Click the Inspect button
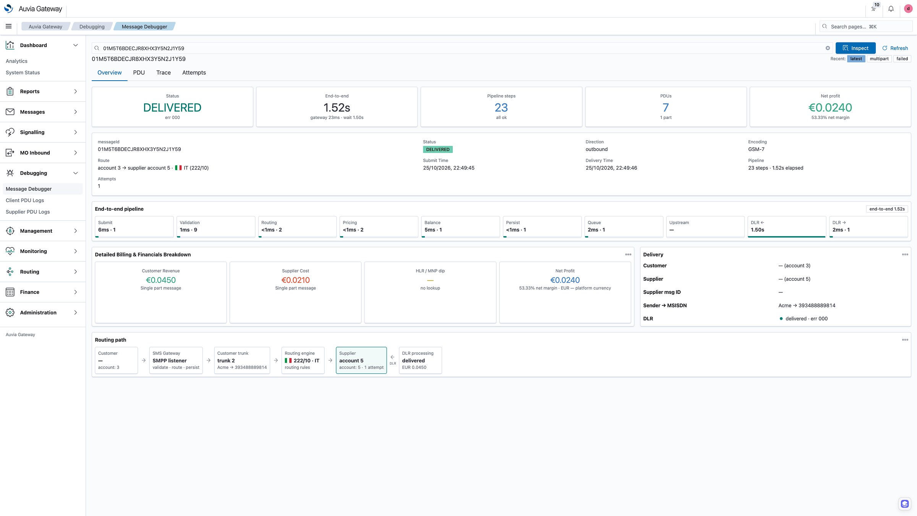917x516 pixels. tap(855, 48)
